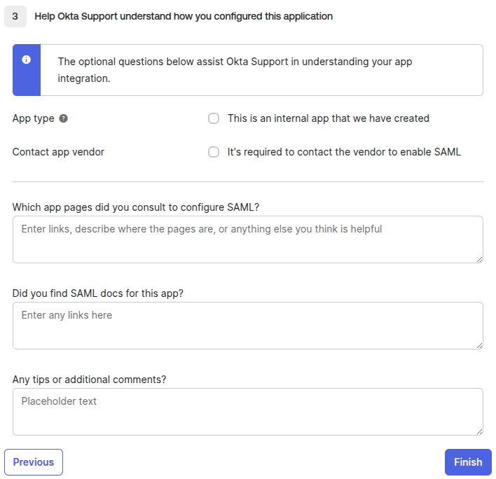Image resolution: width=496 pixels, height=479 pixels.
Task: Click 'It's required to contact the vendor' label
Action: [344, 152]
